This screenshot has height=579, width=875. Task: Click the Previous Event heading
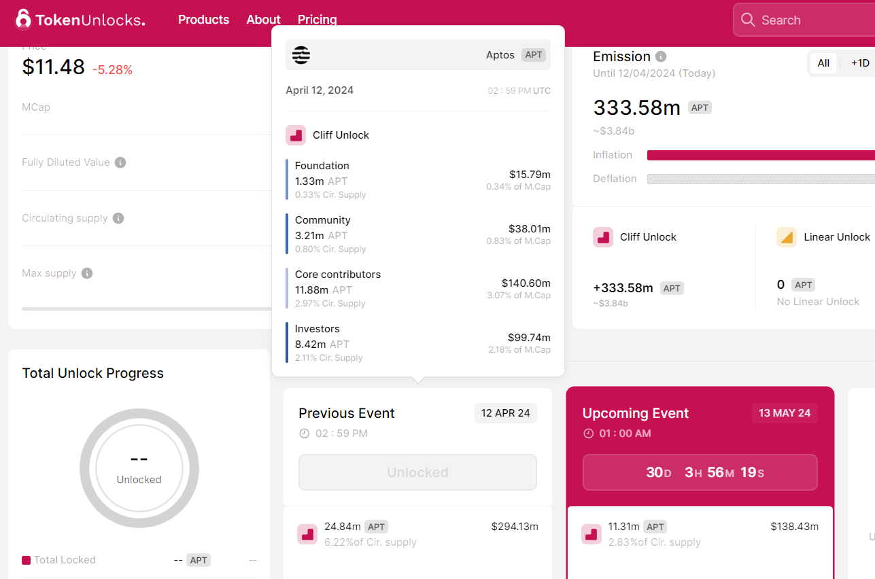pos(347,413)
